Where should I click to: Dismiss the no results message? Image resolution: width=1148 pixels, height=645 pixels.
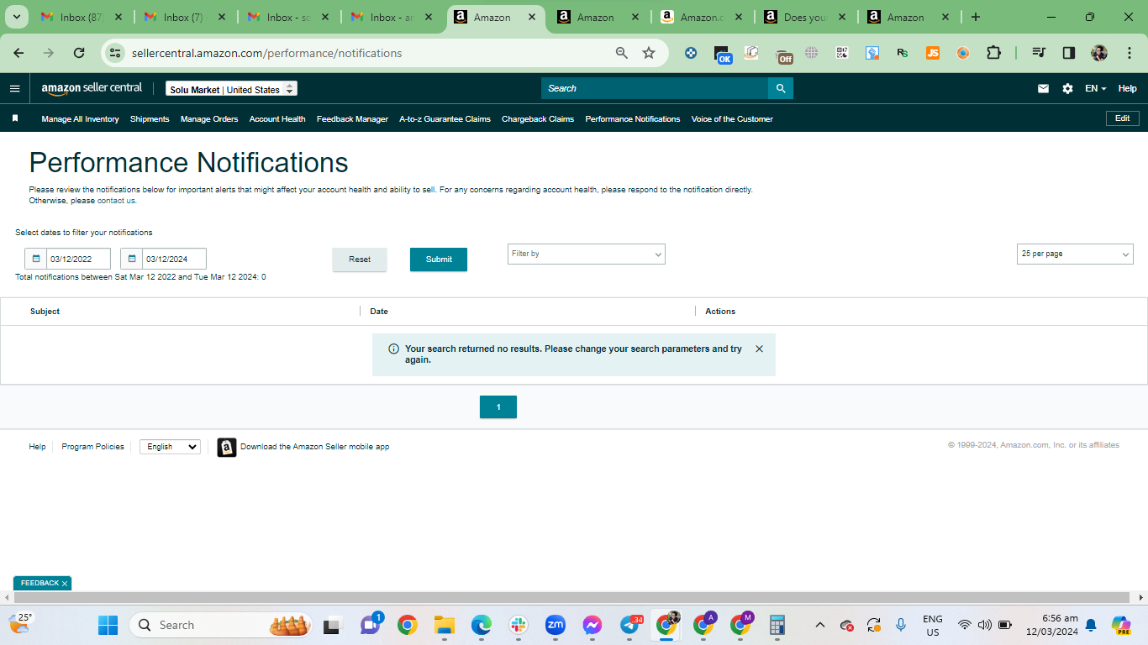759,349
